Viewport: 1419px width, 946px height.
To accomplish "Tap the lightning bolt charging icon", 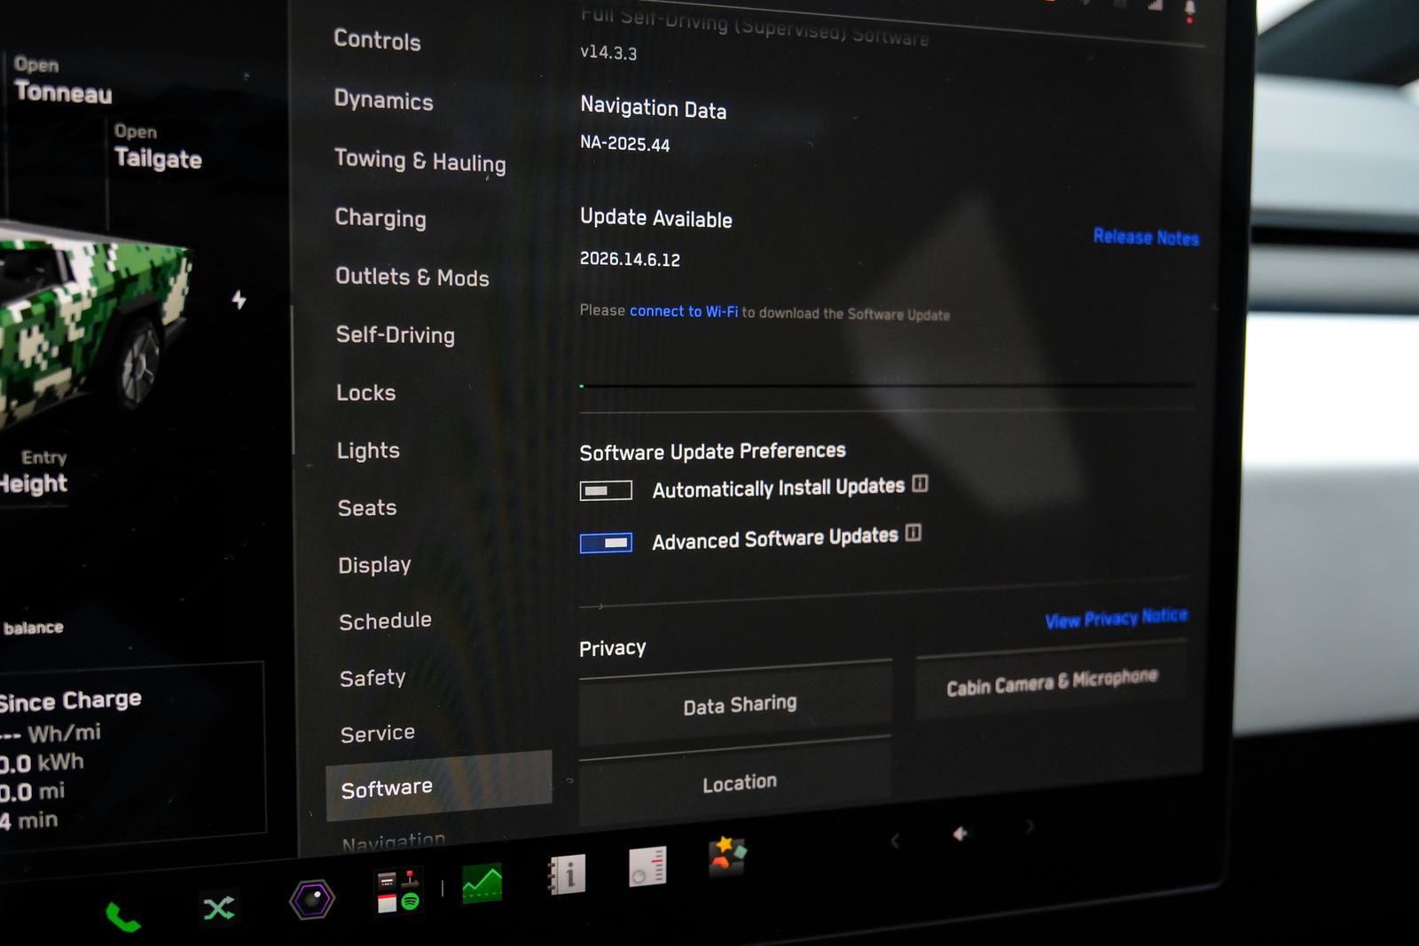I will (239, 300).
